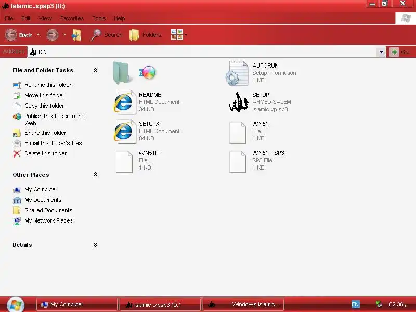Click Move this folder
The image size is (416, 312).
tap(45, 95)
